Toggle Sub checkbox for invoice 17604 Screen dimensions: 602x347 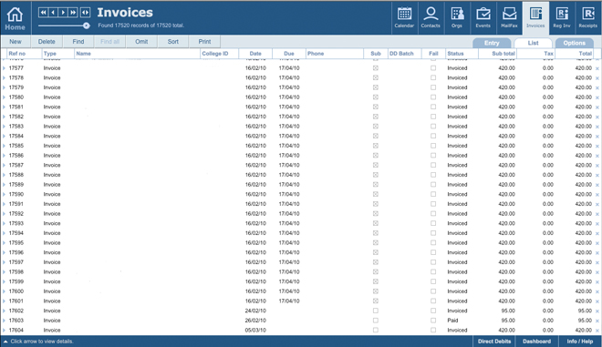376,330
